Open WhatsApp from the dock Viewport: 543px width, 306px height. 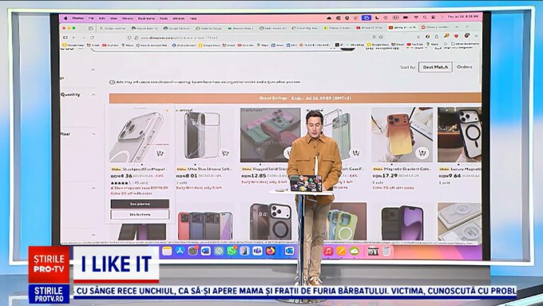232,251
